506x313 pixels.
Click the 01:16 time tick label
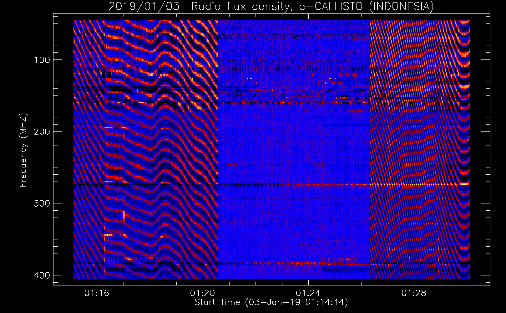[97, 293]
